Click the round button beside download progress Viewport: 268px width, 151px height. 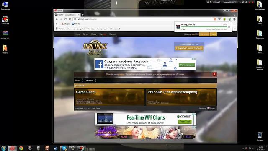click(229, 27)
